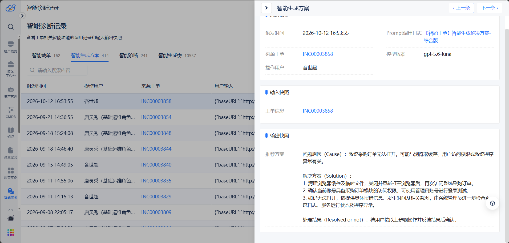Go to next record with 下一条
Screen dimensions: 509x243
tap(490, 8)
